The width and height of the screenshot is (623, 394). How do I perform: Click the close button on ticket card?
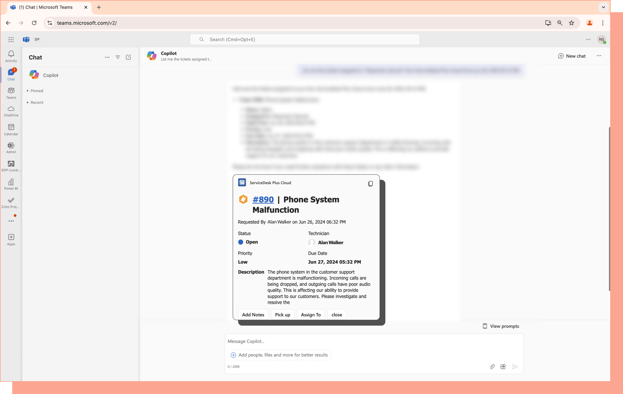coord(337,315)
